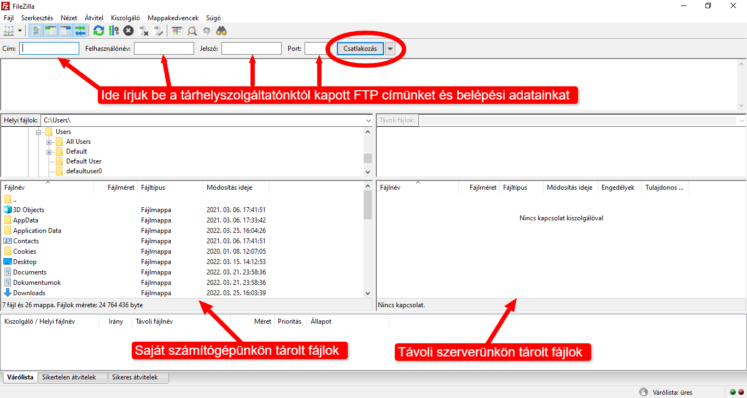Viewport: 747px width, 398px height.
Task: Select the AppData folder
Action: [x=26, y=220]
